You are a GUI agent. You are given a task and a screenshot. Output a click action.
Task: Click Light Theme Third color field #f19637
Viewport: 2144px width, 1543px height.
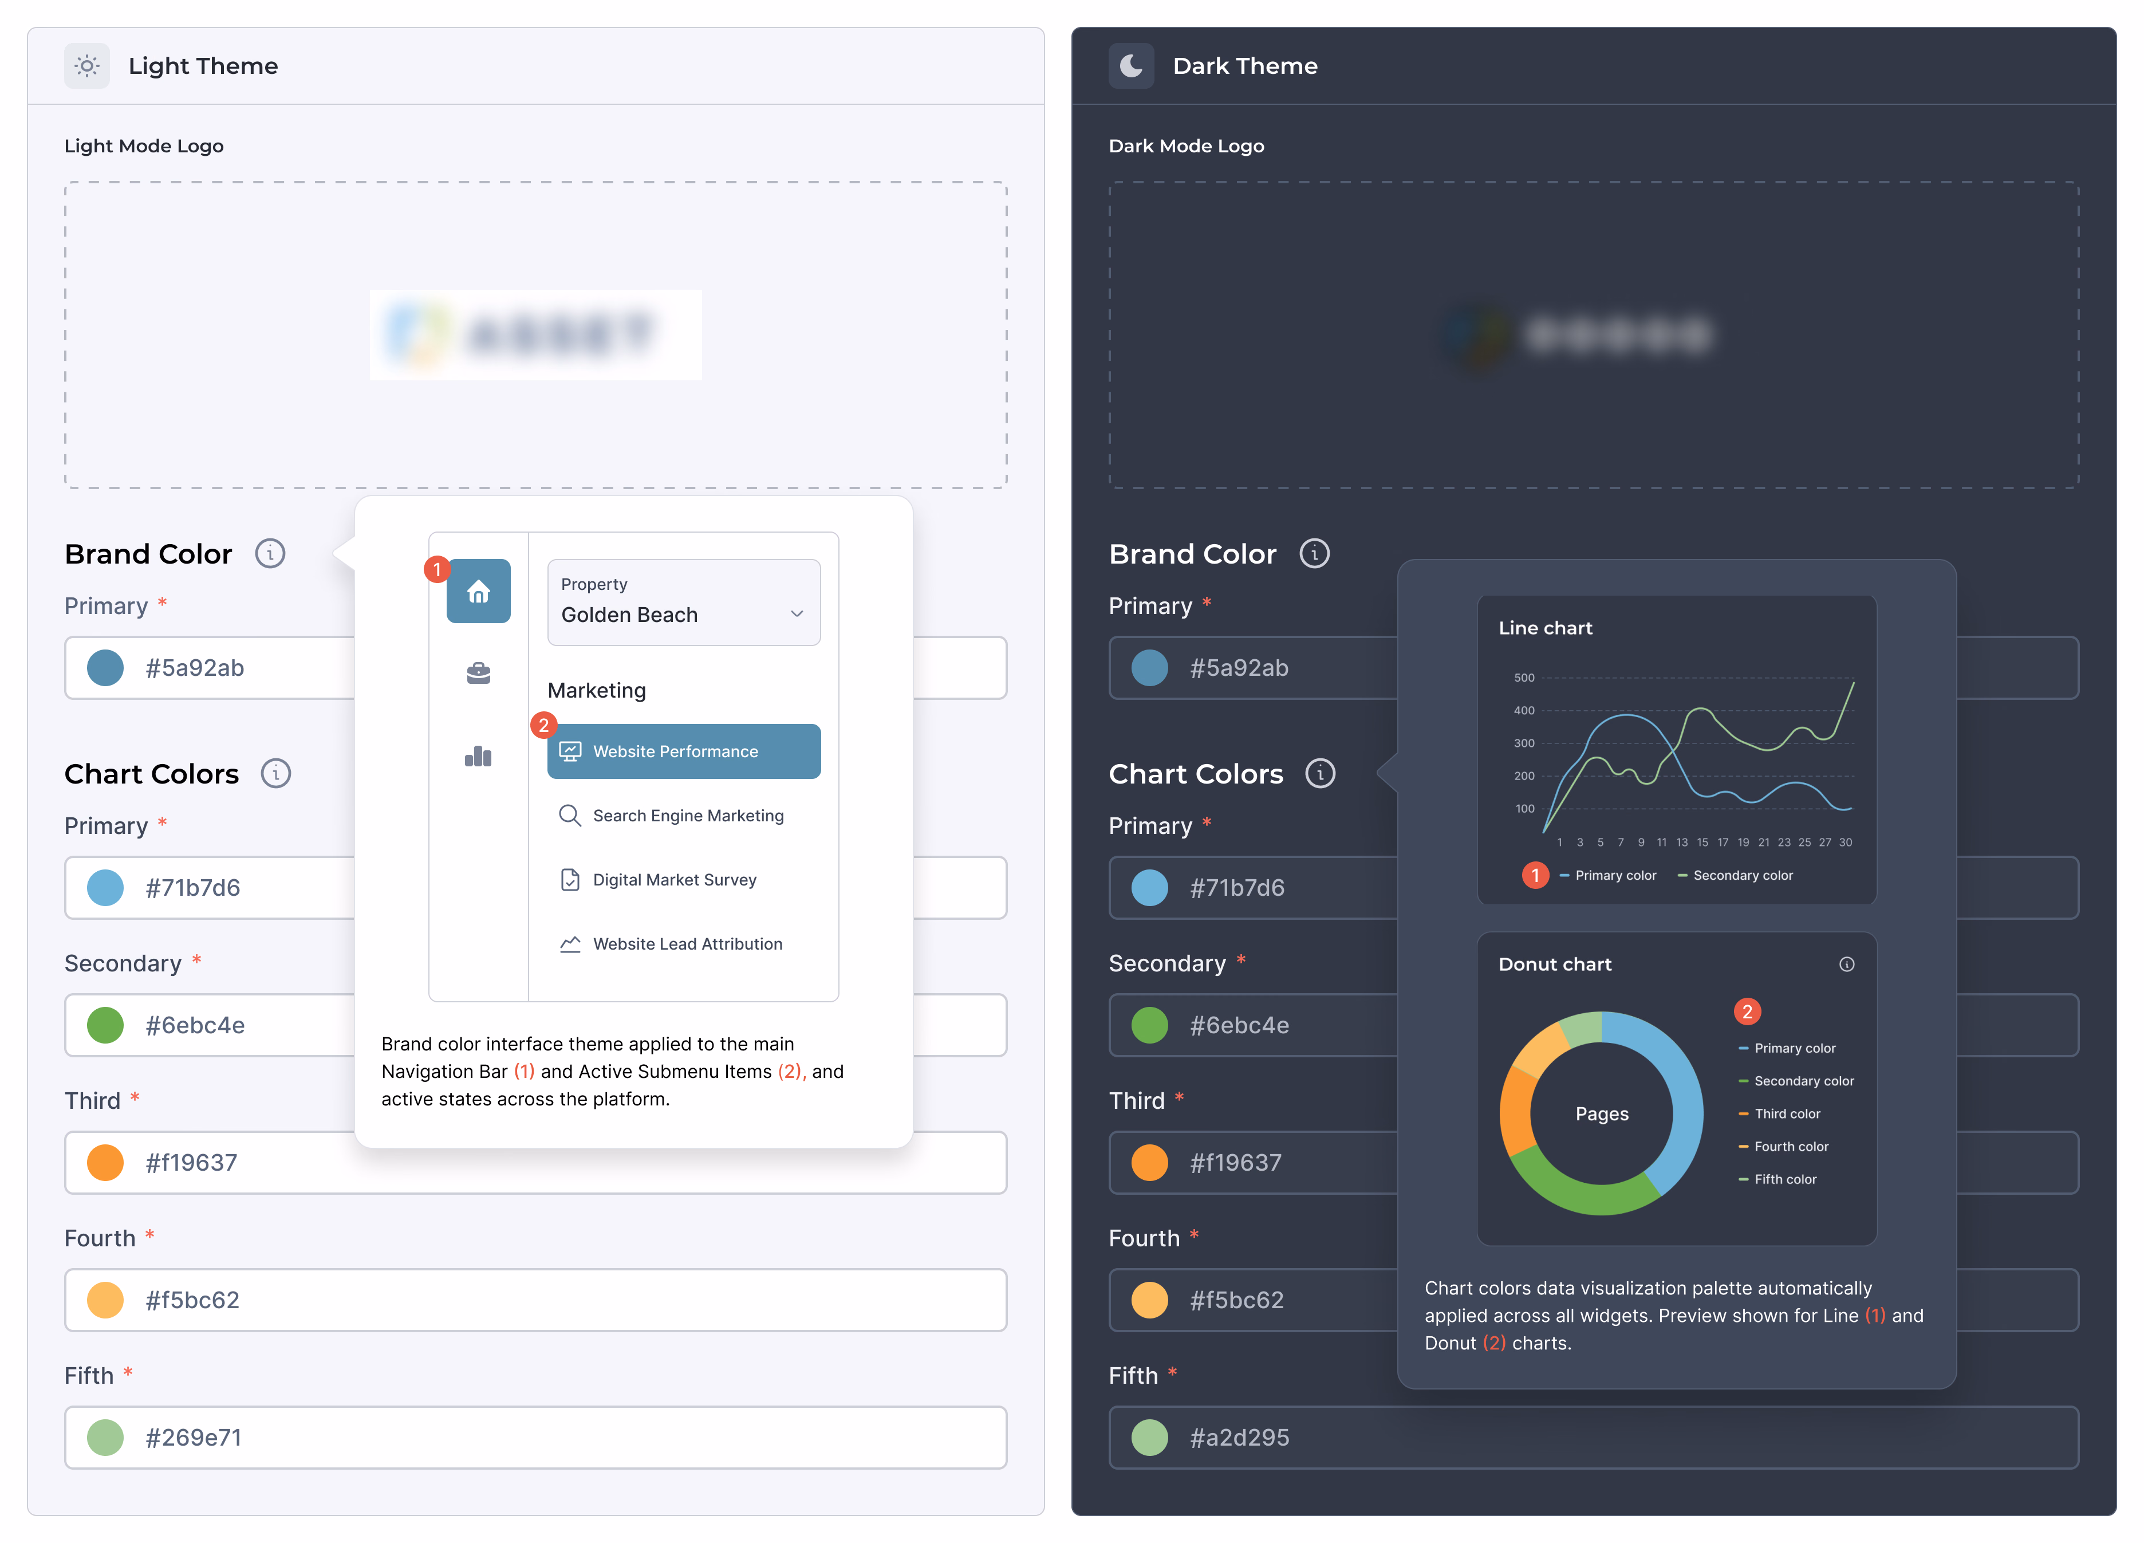536,1162
